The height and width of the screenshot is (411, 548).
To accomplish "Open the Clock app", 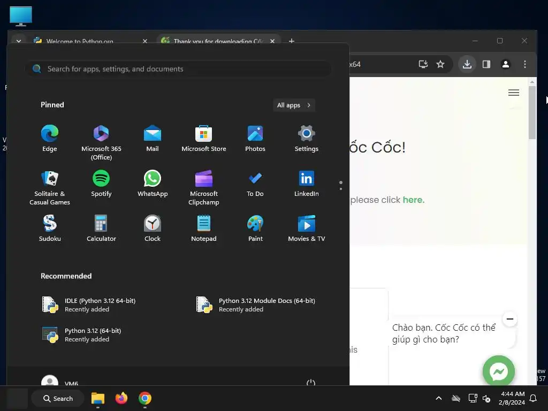I will coord(153,229).
